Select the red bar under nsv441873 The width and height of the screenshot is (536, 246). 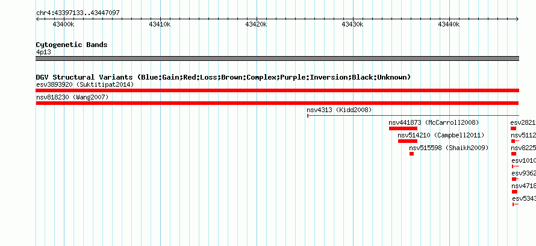403,128
